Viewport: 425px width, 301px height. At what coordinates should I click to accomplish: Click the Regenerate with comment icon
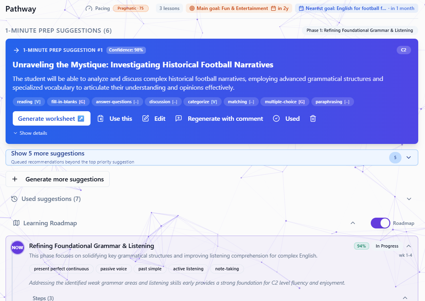(178, 118)
